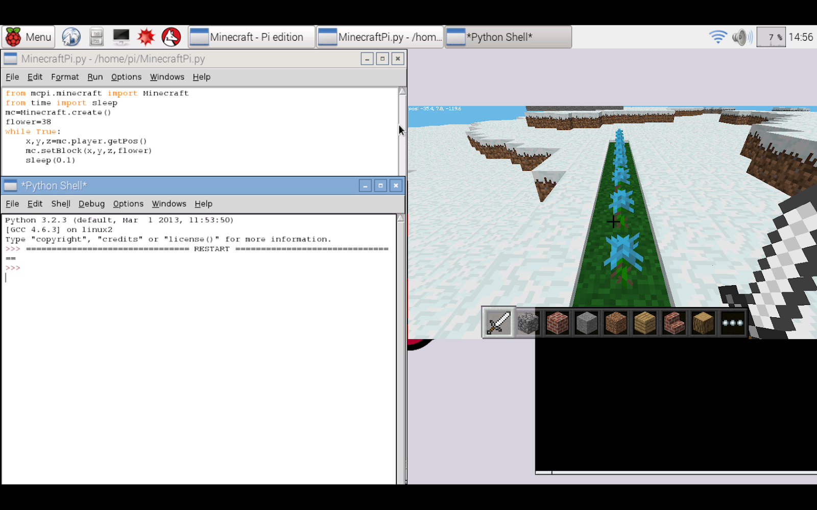Launch the web browser globe icon
The image size is (817, 510).
[x=71, y=37]
